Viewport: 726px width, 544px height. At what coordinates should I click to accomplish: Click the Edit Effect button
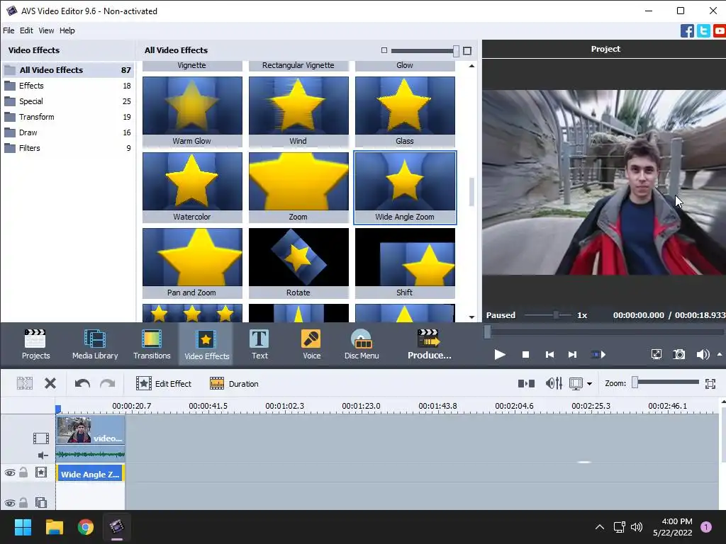[x=164, y=383]
